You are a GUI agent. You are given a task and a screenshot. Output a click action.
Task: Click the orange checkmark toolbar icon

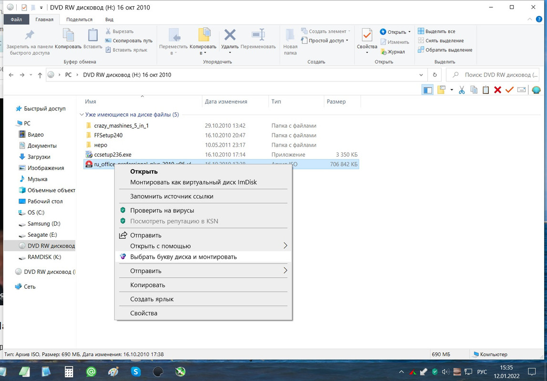coord(509,90)
